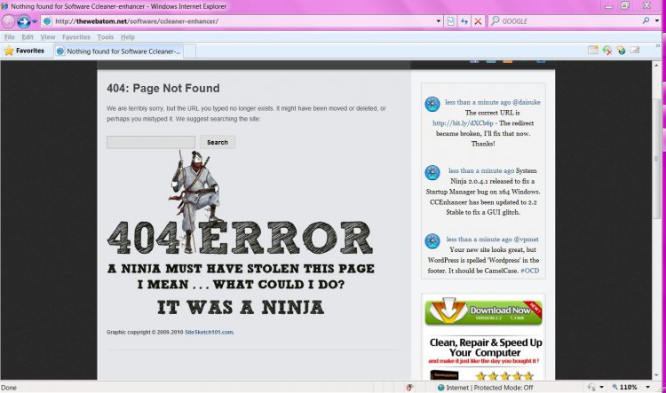Viewport: 666px width, 393px height.
Task: Open the search provider dropdown arrow
Action: pos(656,20)
